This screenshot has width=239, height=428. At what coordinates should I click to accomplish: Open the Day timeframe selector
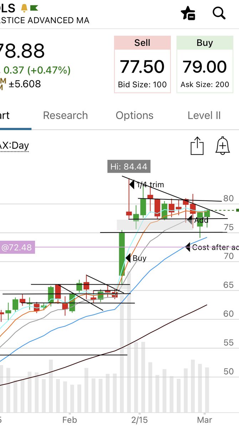[14, 146]
